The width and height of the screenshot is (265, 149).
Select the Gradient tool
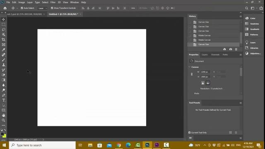click(x=3, y=80)
